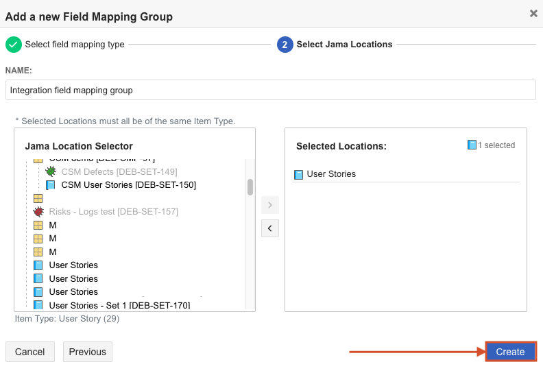Select CSM Defects [DEB-SET-149] item
The height and width of the screenshot is (373, 543).
[119, 172]
